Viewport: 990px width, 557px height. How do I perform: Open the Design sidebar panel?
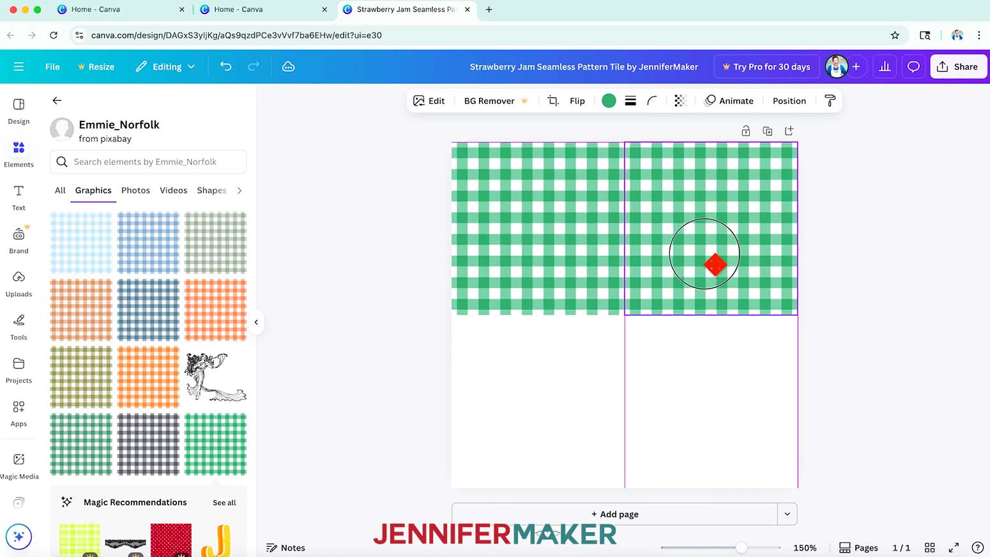click(x=19, y=111)
